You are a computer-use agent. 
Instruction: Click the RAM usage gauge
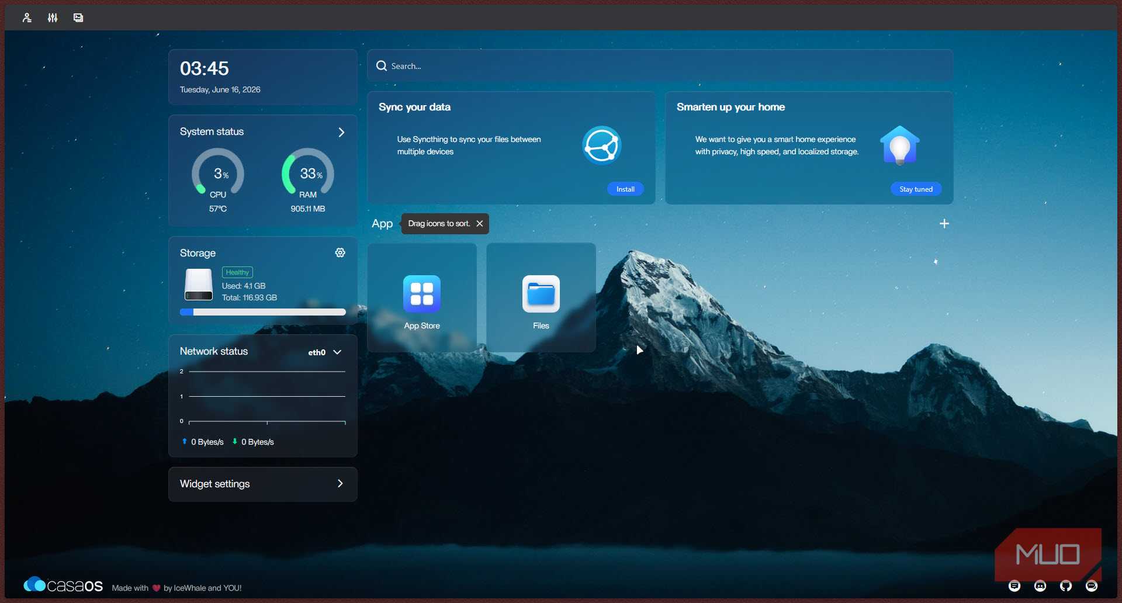308,172
